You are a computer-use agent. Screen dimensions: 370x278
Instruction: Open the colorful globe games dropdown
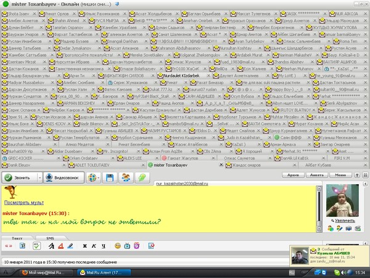pyautogui.click(x=94, y=177)
